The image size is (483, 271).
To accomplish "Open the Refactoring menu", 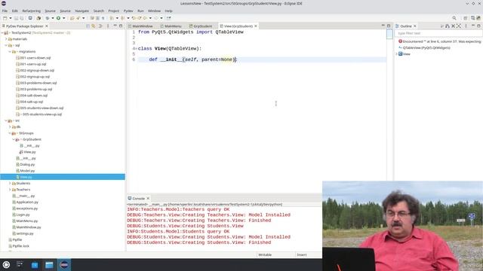I will [x=31, y=11].
